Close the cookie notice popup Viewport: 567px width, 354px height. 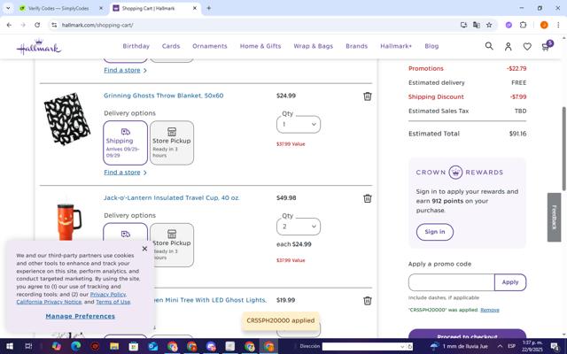click(144, 249)
